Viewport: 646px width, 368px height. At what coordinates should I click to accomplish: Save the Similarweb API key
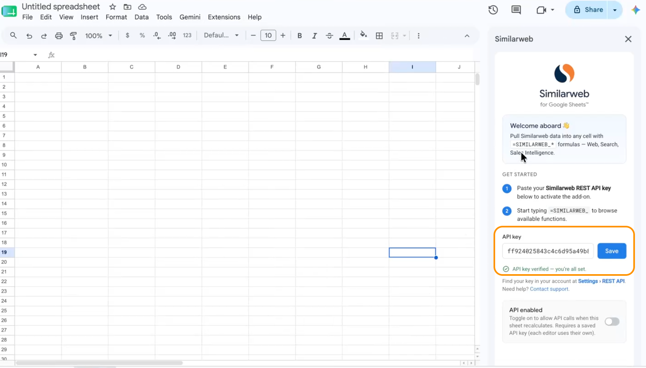[x=612, y=251]
